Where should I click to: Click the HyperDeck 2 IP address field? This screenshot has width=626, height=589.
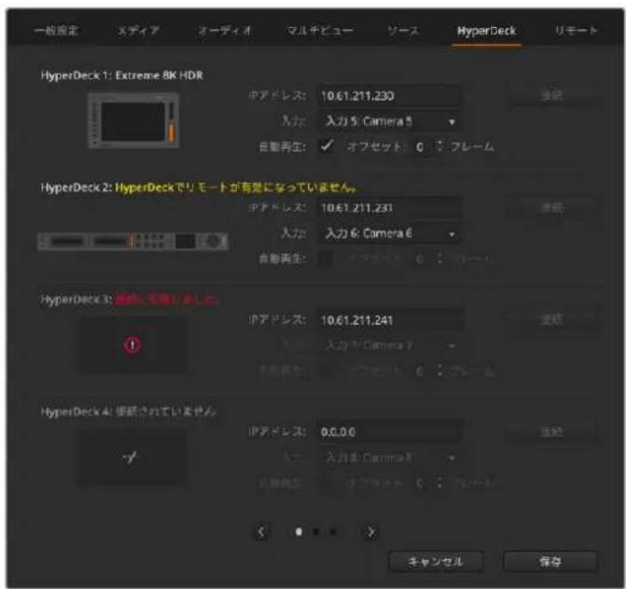[390, 207]
